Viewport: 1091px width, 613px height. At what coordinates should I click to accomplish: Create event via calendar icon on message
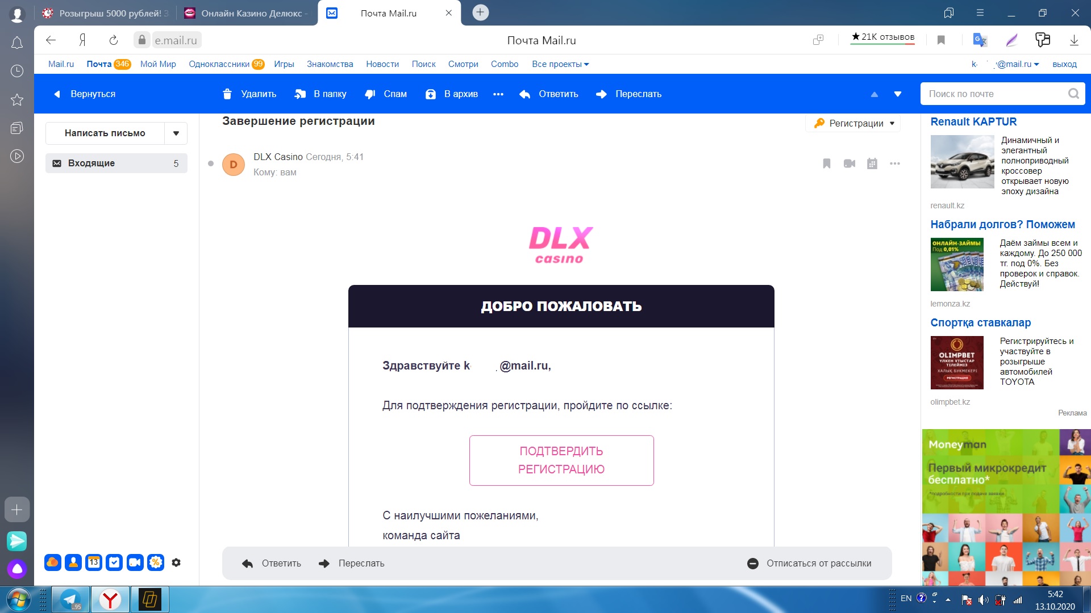(872, 164)
